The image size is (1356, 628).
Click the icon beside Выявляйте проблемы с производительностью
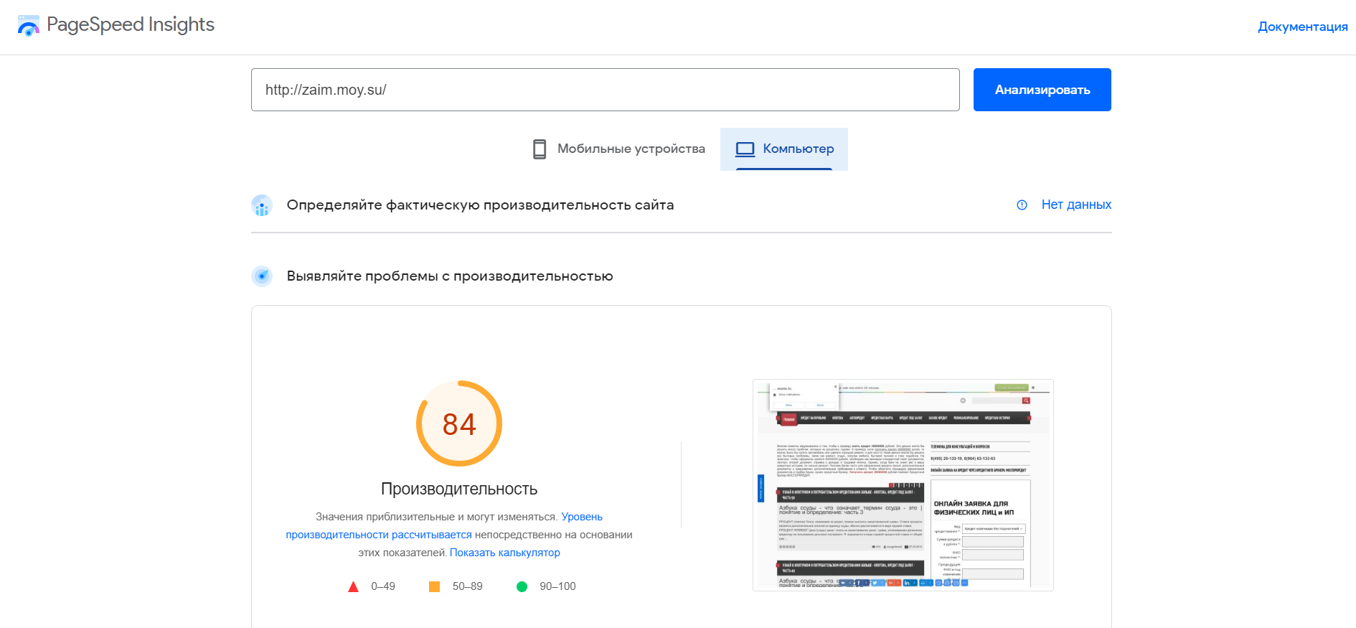pyautogui.click(x=262, y=276)
